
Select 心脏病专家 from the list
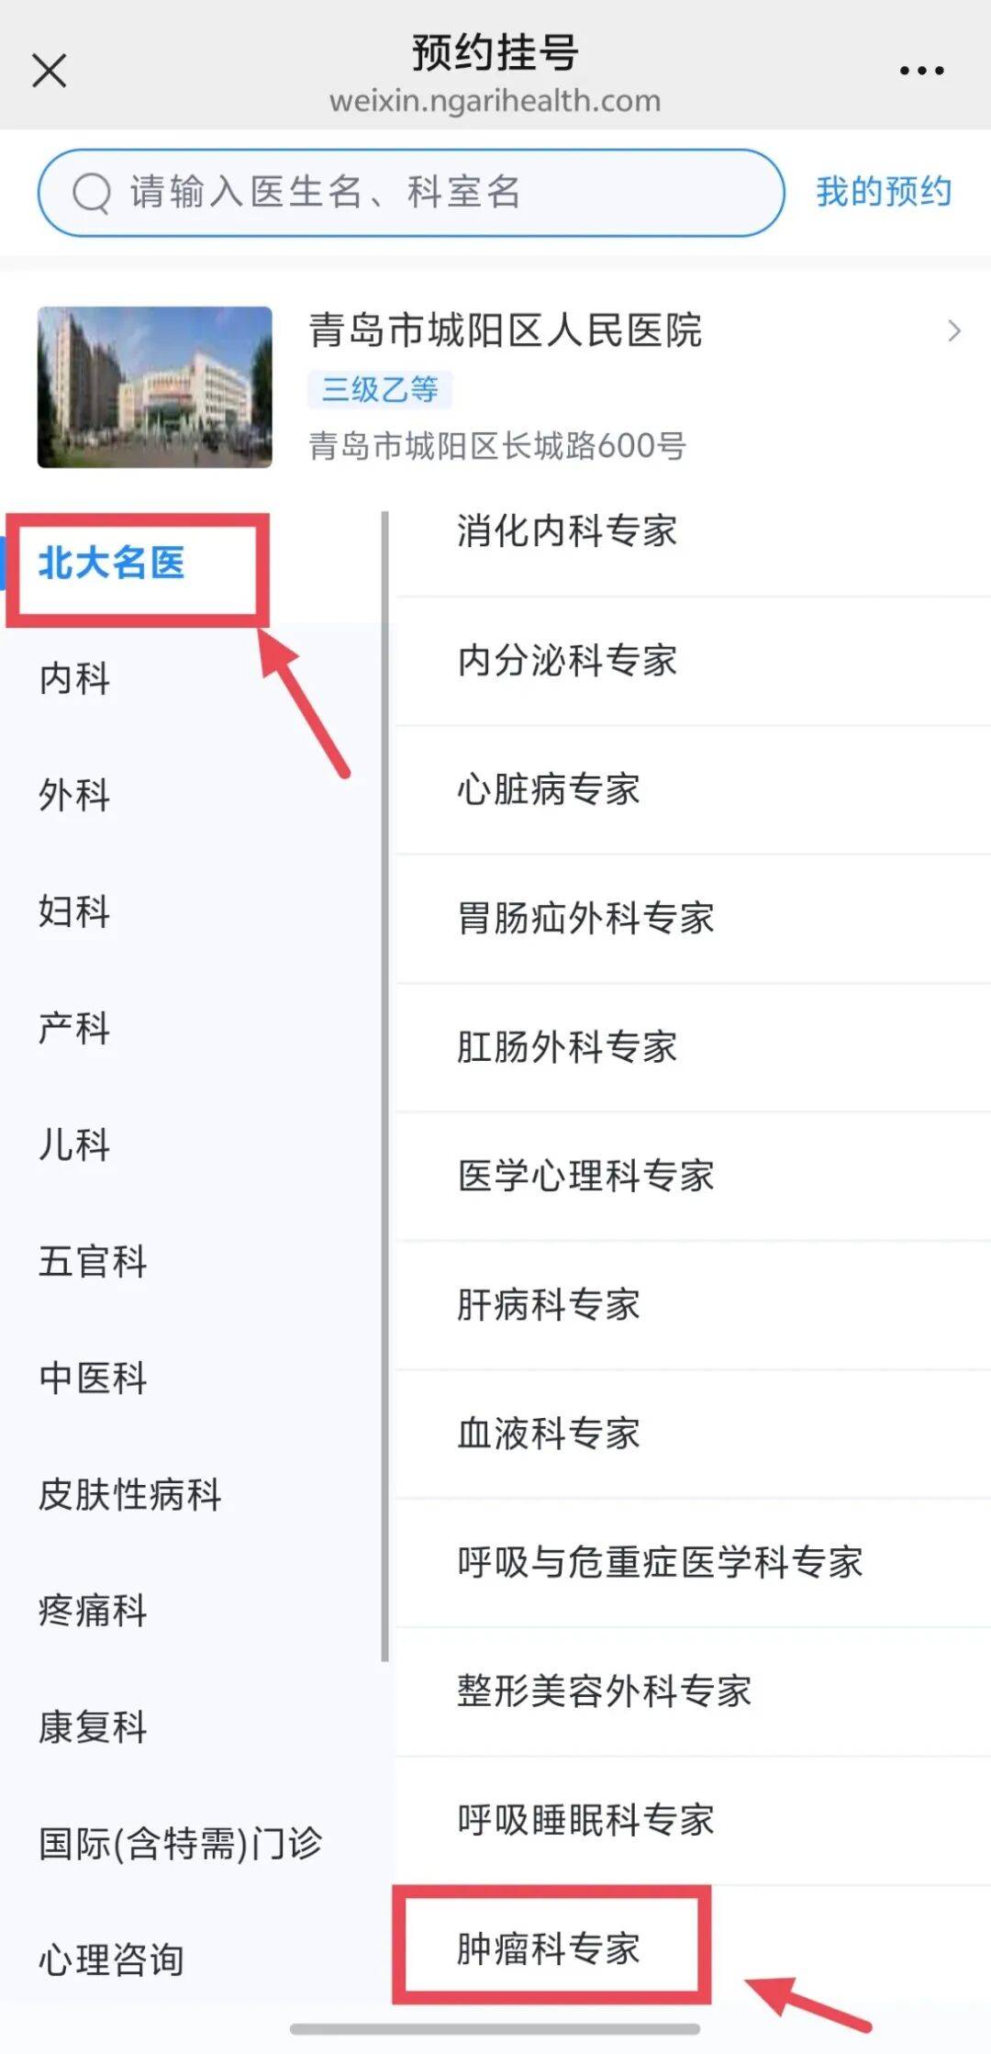(x=549, y=787)
